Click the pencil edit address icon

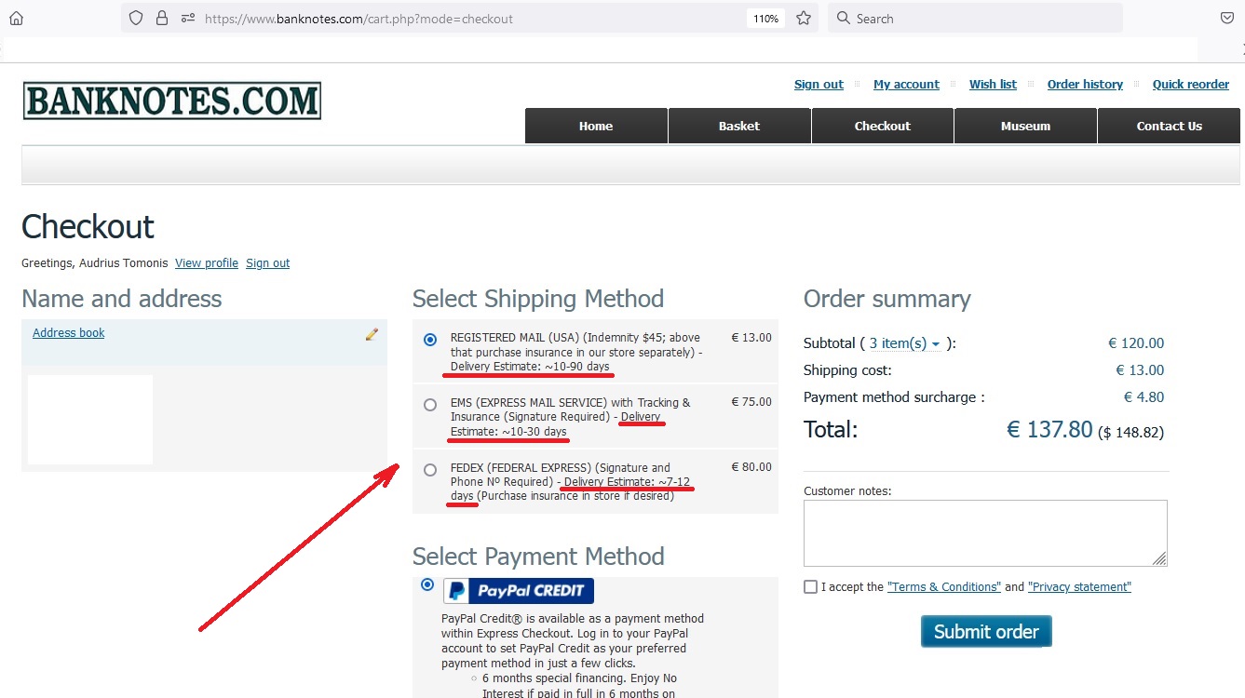coord(372,333)
